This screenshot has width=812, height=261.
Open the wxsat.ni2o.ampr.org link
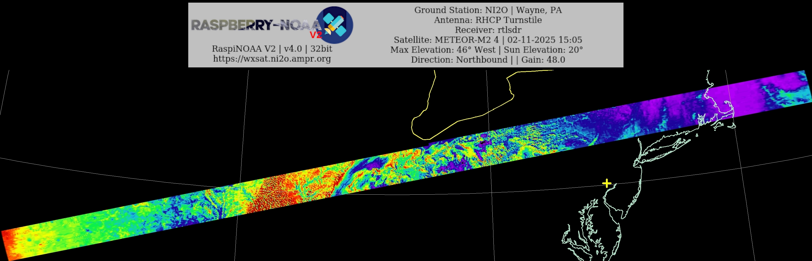(x=272, y=59)
